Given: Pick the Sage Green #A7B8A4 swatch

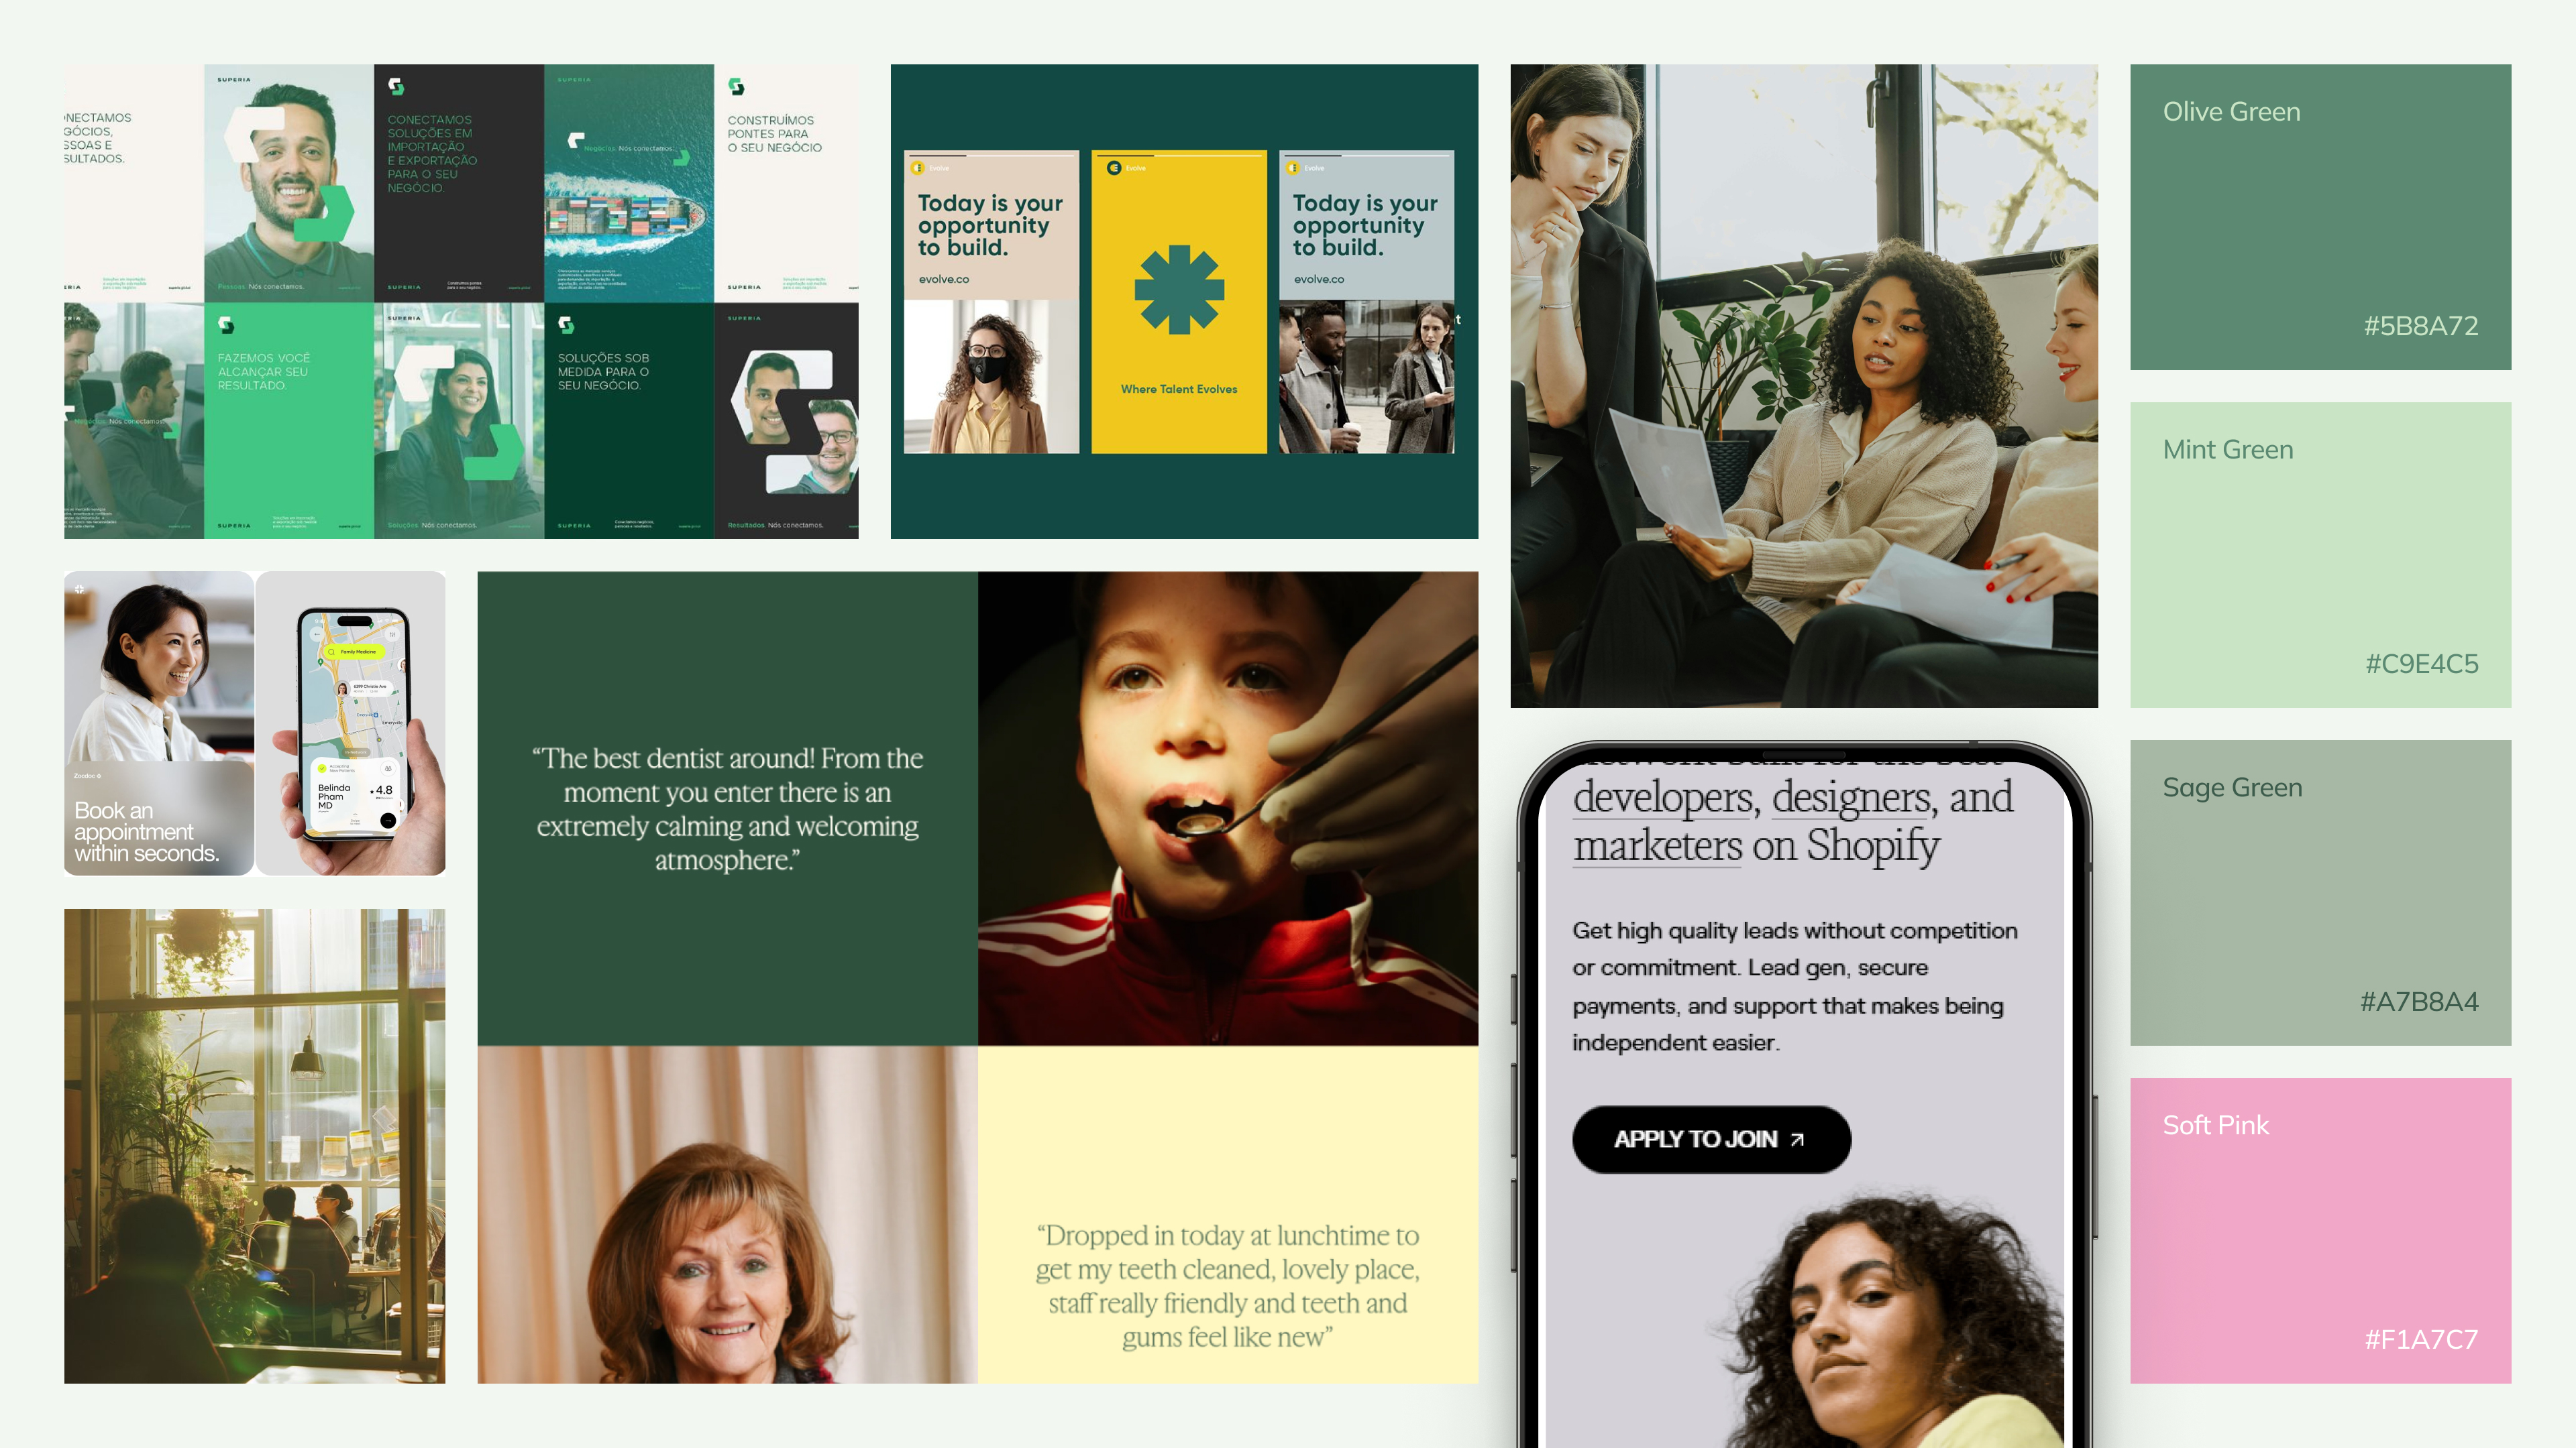Looking at the screenshot, I should (x=2320, y=892).
